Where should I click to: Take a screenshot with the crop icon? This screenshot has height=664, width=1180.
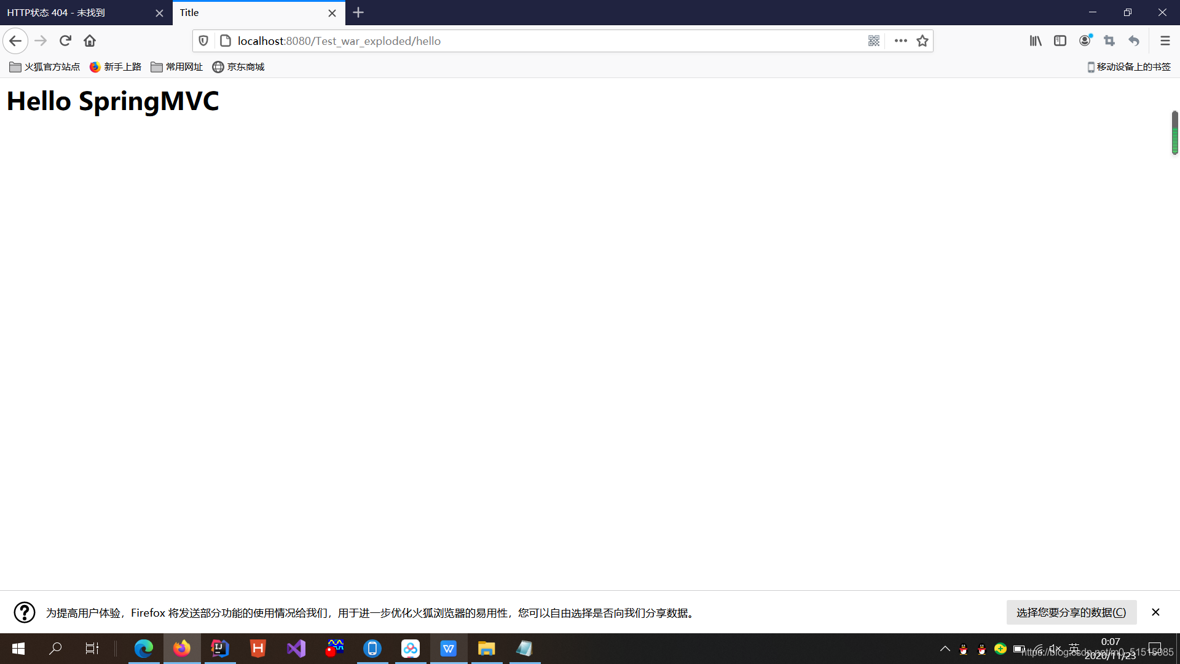pyautogui.click(x=1110, y=41)
